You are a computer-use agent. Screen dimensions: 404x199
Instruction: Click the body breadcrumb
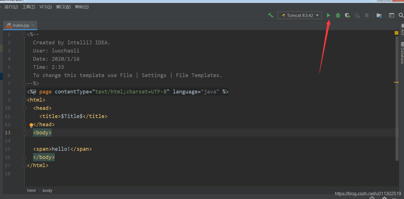(47, 191)
